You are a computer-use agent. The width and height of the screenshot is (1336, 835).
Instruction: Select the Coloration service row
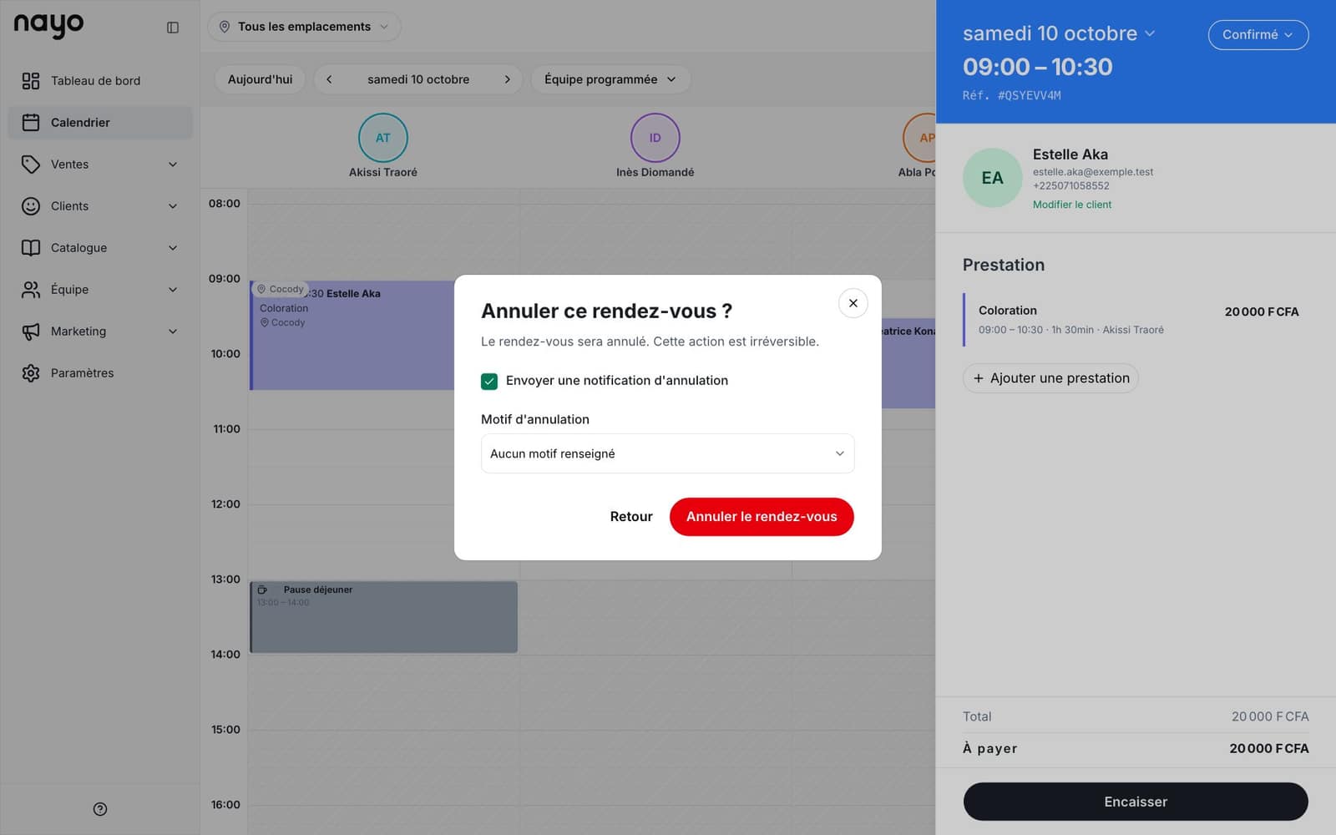click(1136, 319)
